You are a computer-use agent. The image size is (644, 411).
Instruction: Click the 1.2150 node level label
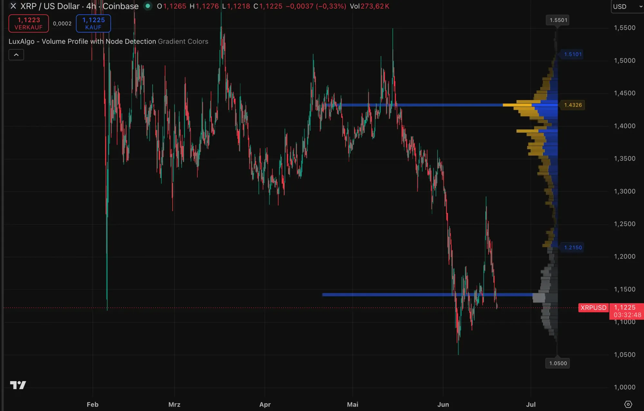(x=573, y=247)
